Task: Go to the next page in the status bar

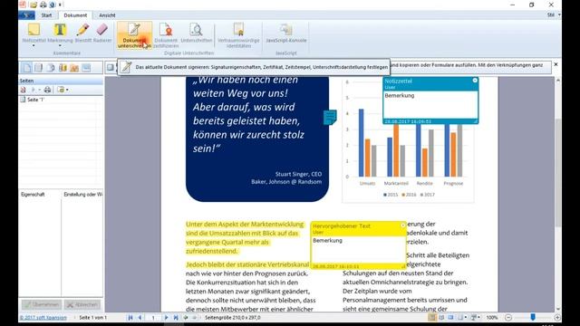Action: [166, 318]
